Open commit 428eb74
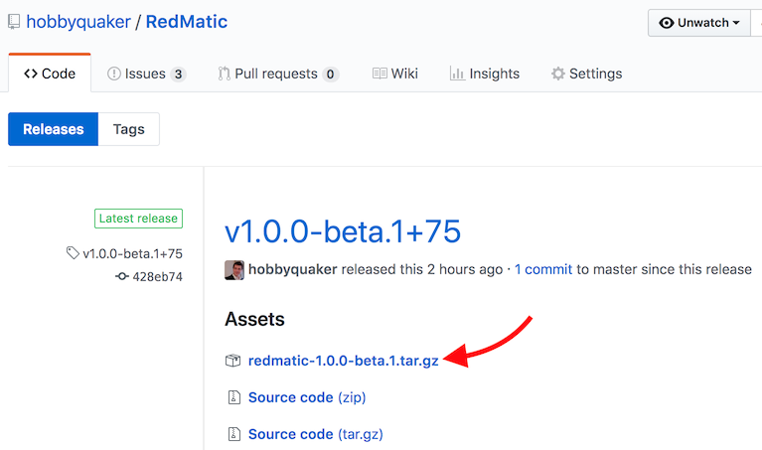This screenshot has height=450, width=762. (x=157, y=277)
